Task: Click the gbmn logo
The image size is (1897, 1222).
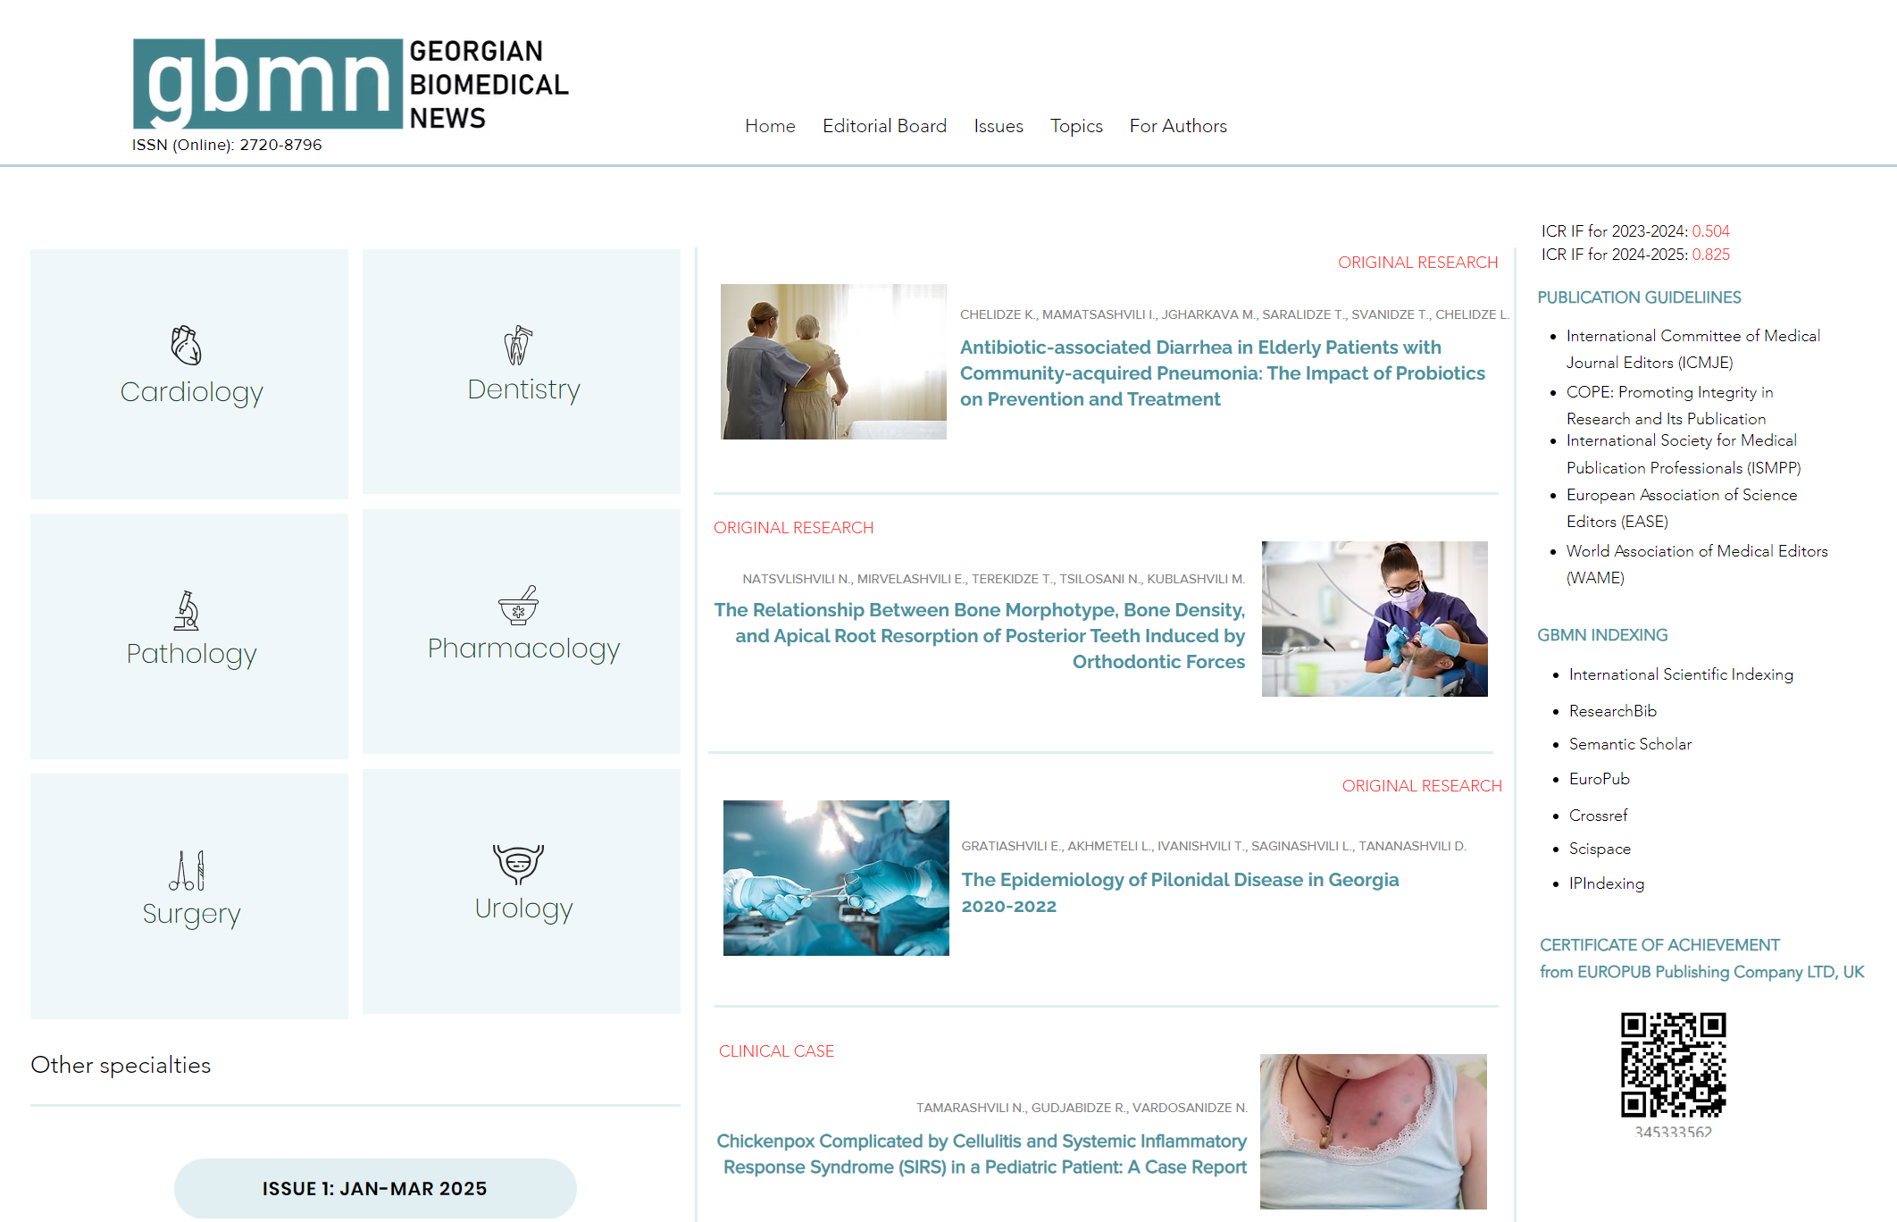Action: 268,84
